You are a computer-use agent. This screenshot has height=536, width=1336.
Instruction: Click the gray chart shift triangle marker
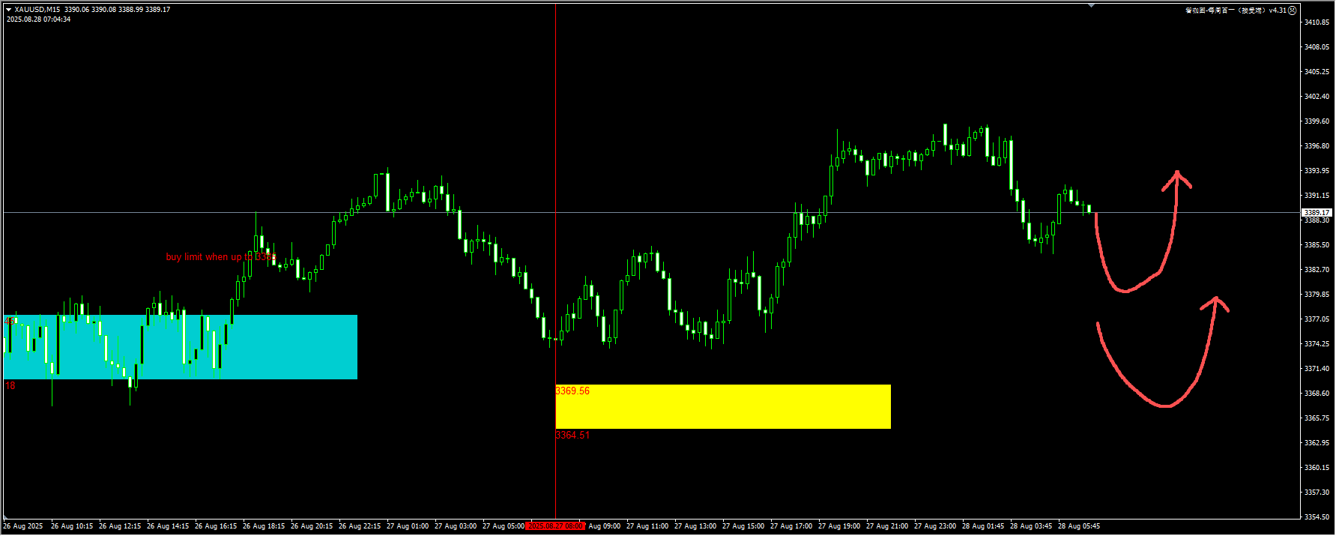(1091, 5)
